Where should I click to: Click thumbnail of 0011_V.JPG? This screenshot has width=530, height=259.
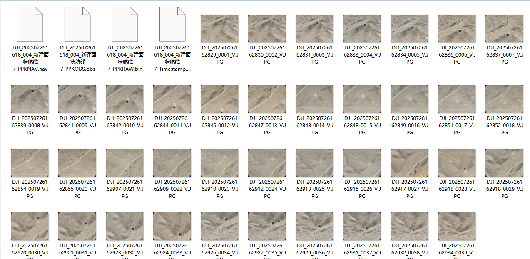[x=172, y=99]
